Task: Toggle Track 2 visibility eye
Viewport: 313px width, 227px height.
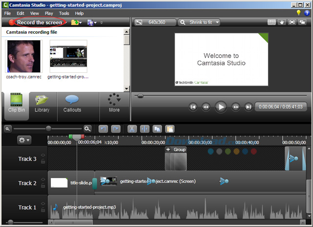Action: pos(43,180)
